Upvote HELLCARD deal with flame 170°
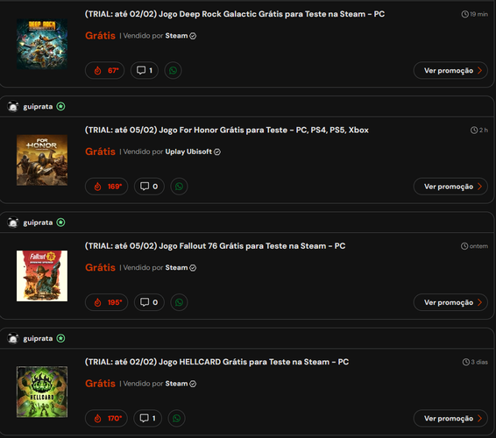 (x=106, y=418)
